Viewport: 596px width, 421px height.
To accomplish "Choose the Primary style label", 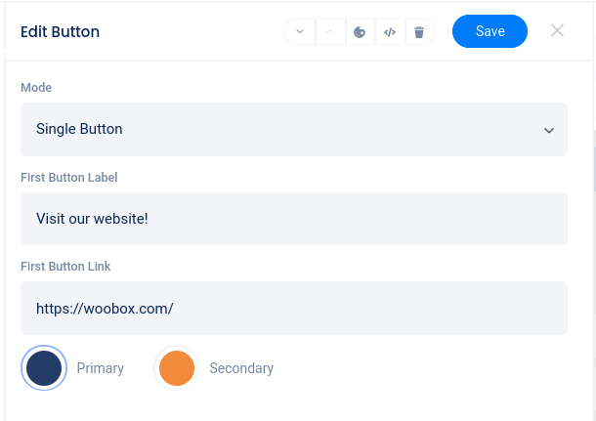I will click(x=101, y=368).
